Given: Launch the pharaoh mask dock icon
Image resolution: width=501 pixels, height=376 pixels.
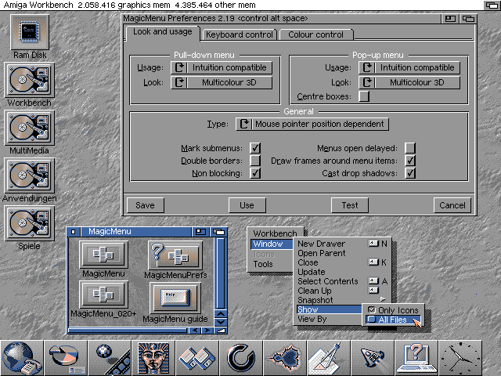Looking at the screenshot, I should coord(153,358).
